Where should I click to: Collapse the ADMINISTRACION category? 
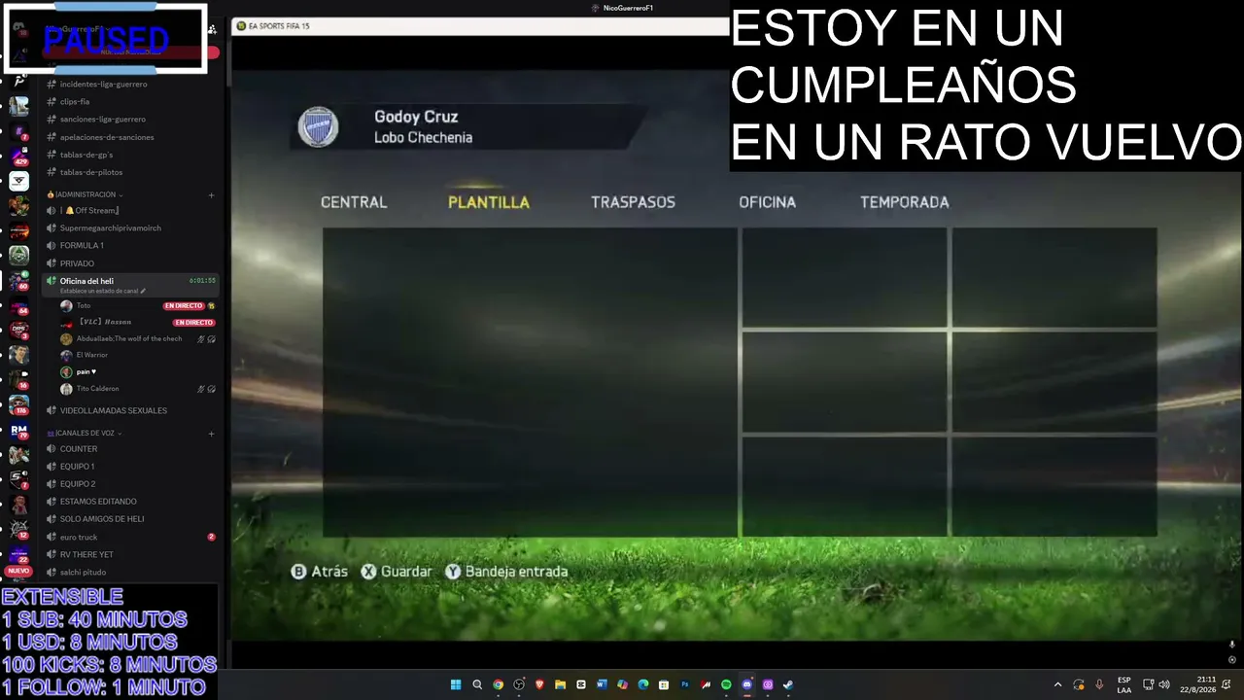(x=86, y=194)
